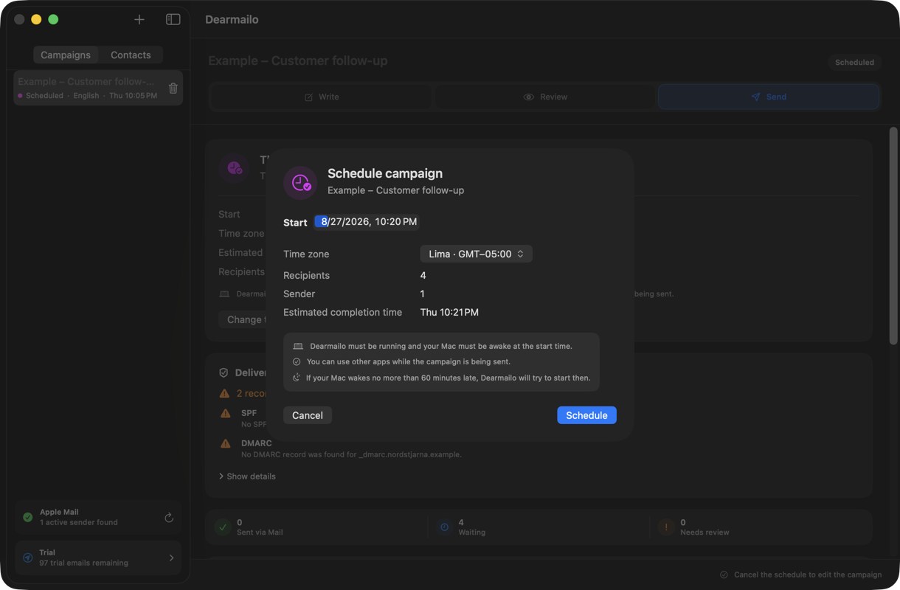Click 'Cancel the schedule to edit the campaign' text
The height and width of the screenshot is (590, 900).
[808, 575]
